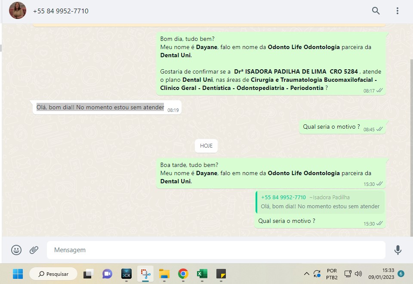
Task: Open the Windows Start menu
Action: [18, 274]
